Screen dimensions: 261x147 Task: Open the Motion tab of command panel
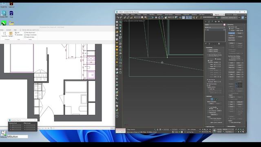(216, 22)
